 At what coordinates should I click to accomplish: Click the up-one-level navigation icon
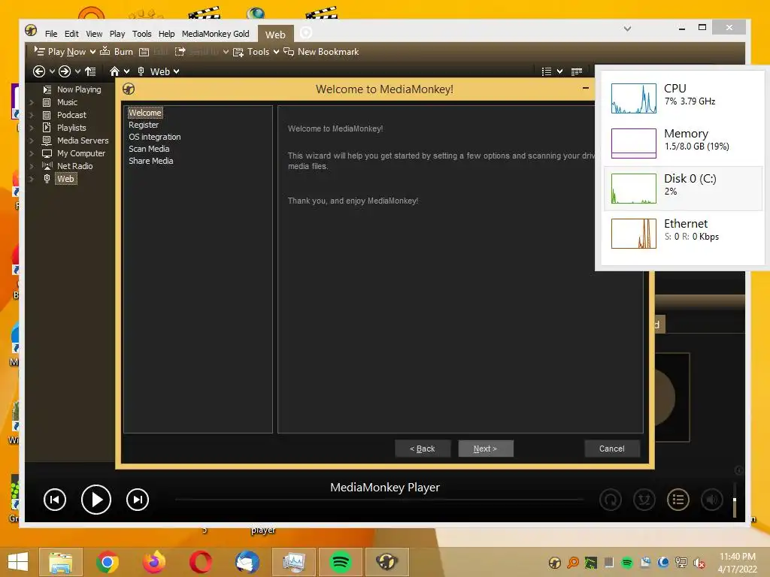90,71
